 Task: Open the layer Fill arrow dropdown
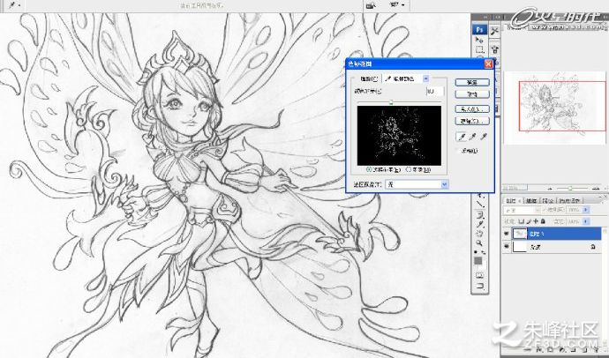[x=586, y=221]
